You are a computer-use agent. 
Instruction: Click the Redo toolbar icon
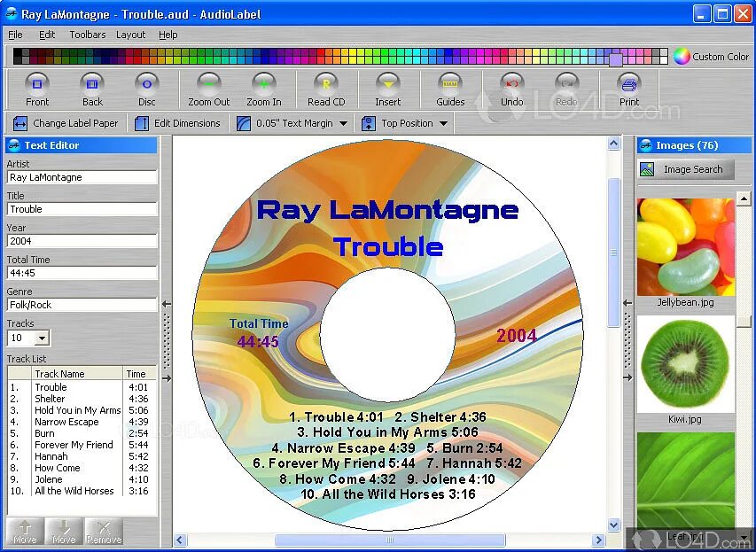point(566,89)
